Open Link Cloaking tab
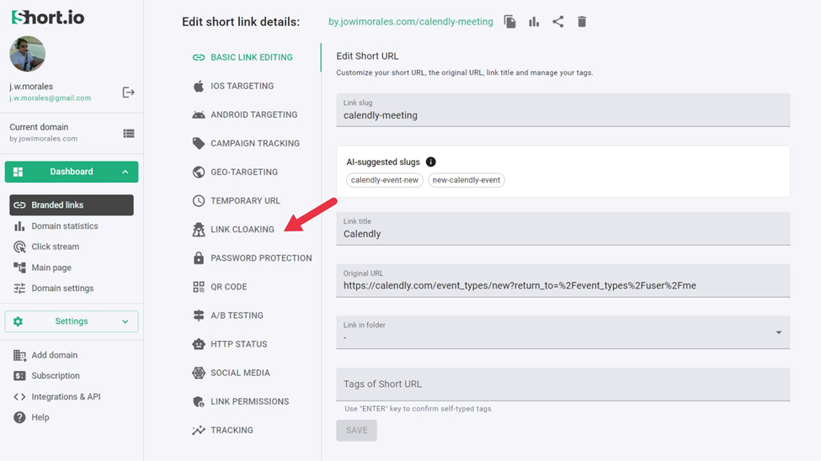The image size is (821, 461). pyautogui.click(x=243, y=229)
